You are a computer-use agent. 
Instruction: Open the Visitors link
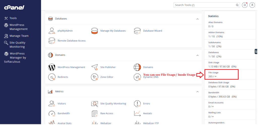click(62, 103)
